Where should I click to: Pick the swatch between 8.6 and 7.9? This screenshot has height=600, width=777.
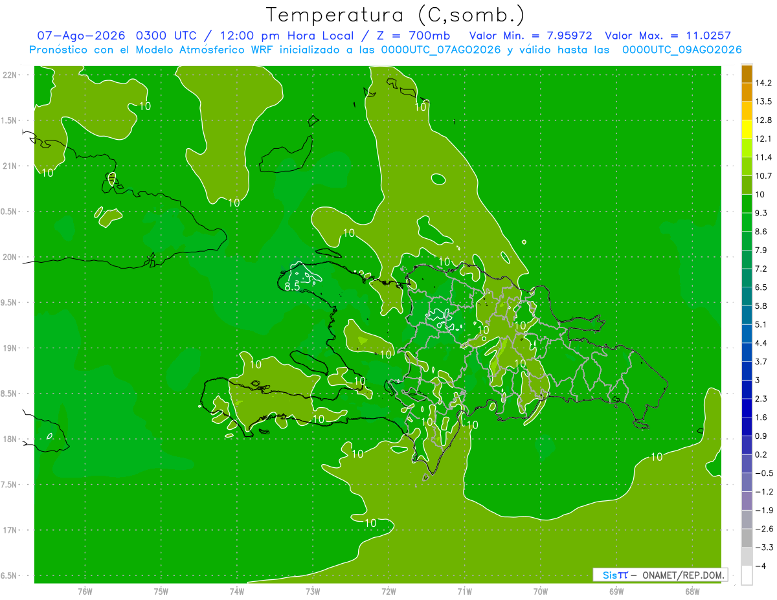pos(747,241)
